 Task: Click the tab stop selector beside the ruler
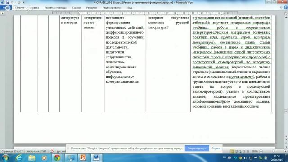point(2,13)
